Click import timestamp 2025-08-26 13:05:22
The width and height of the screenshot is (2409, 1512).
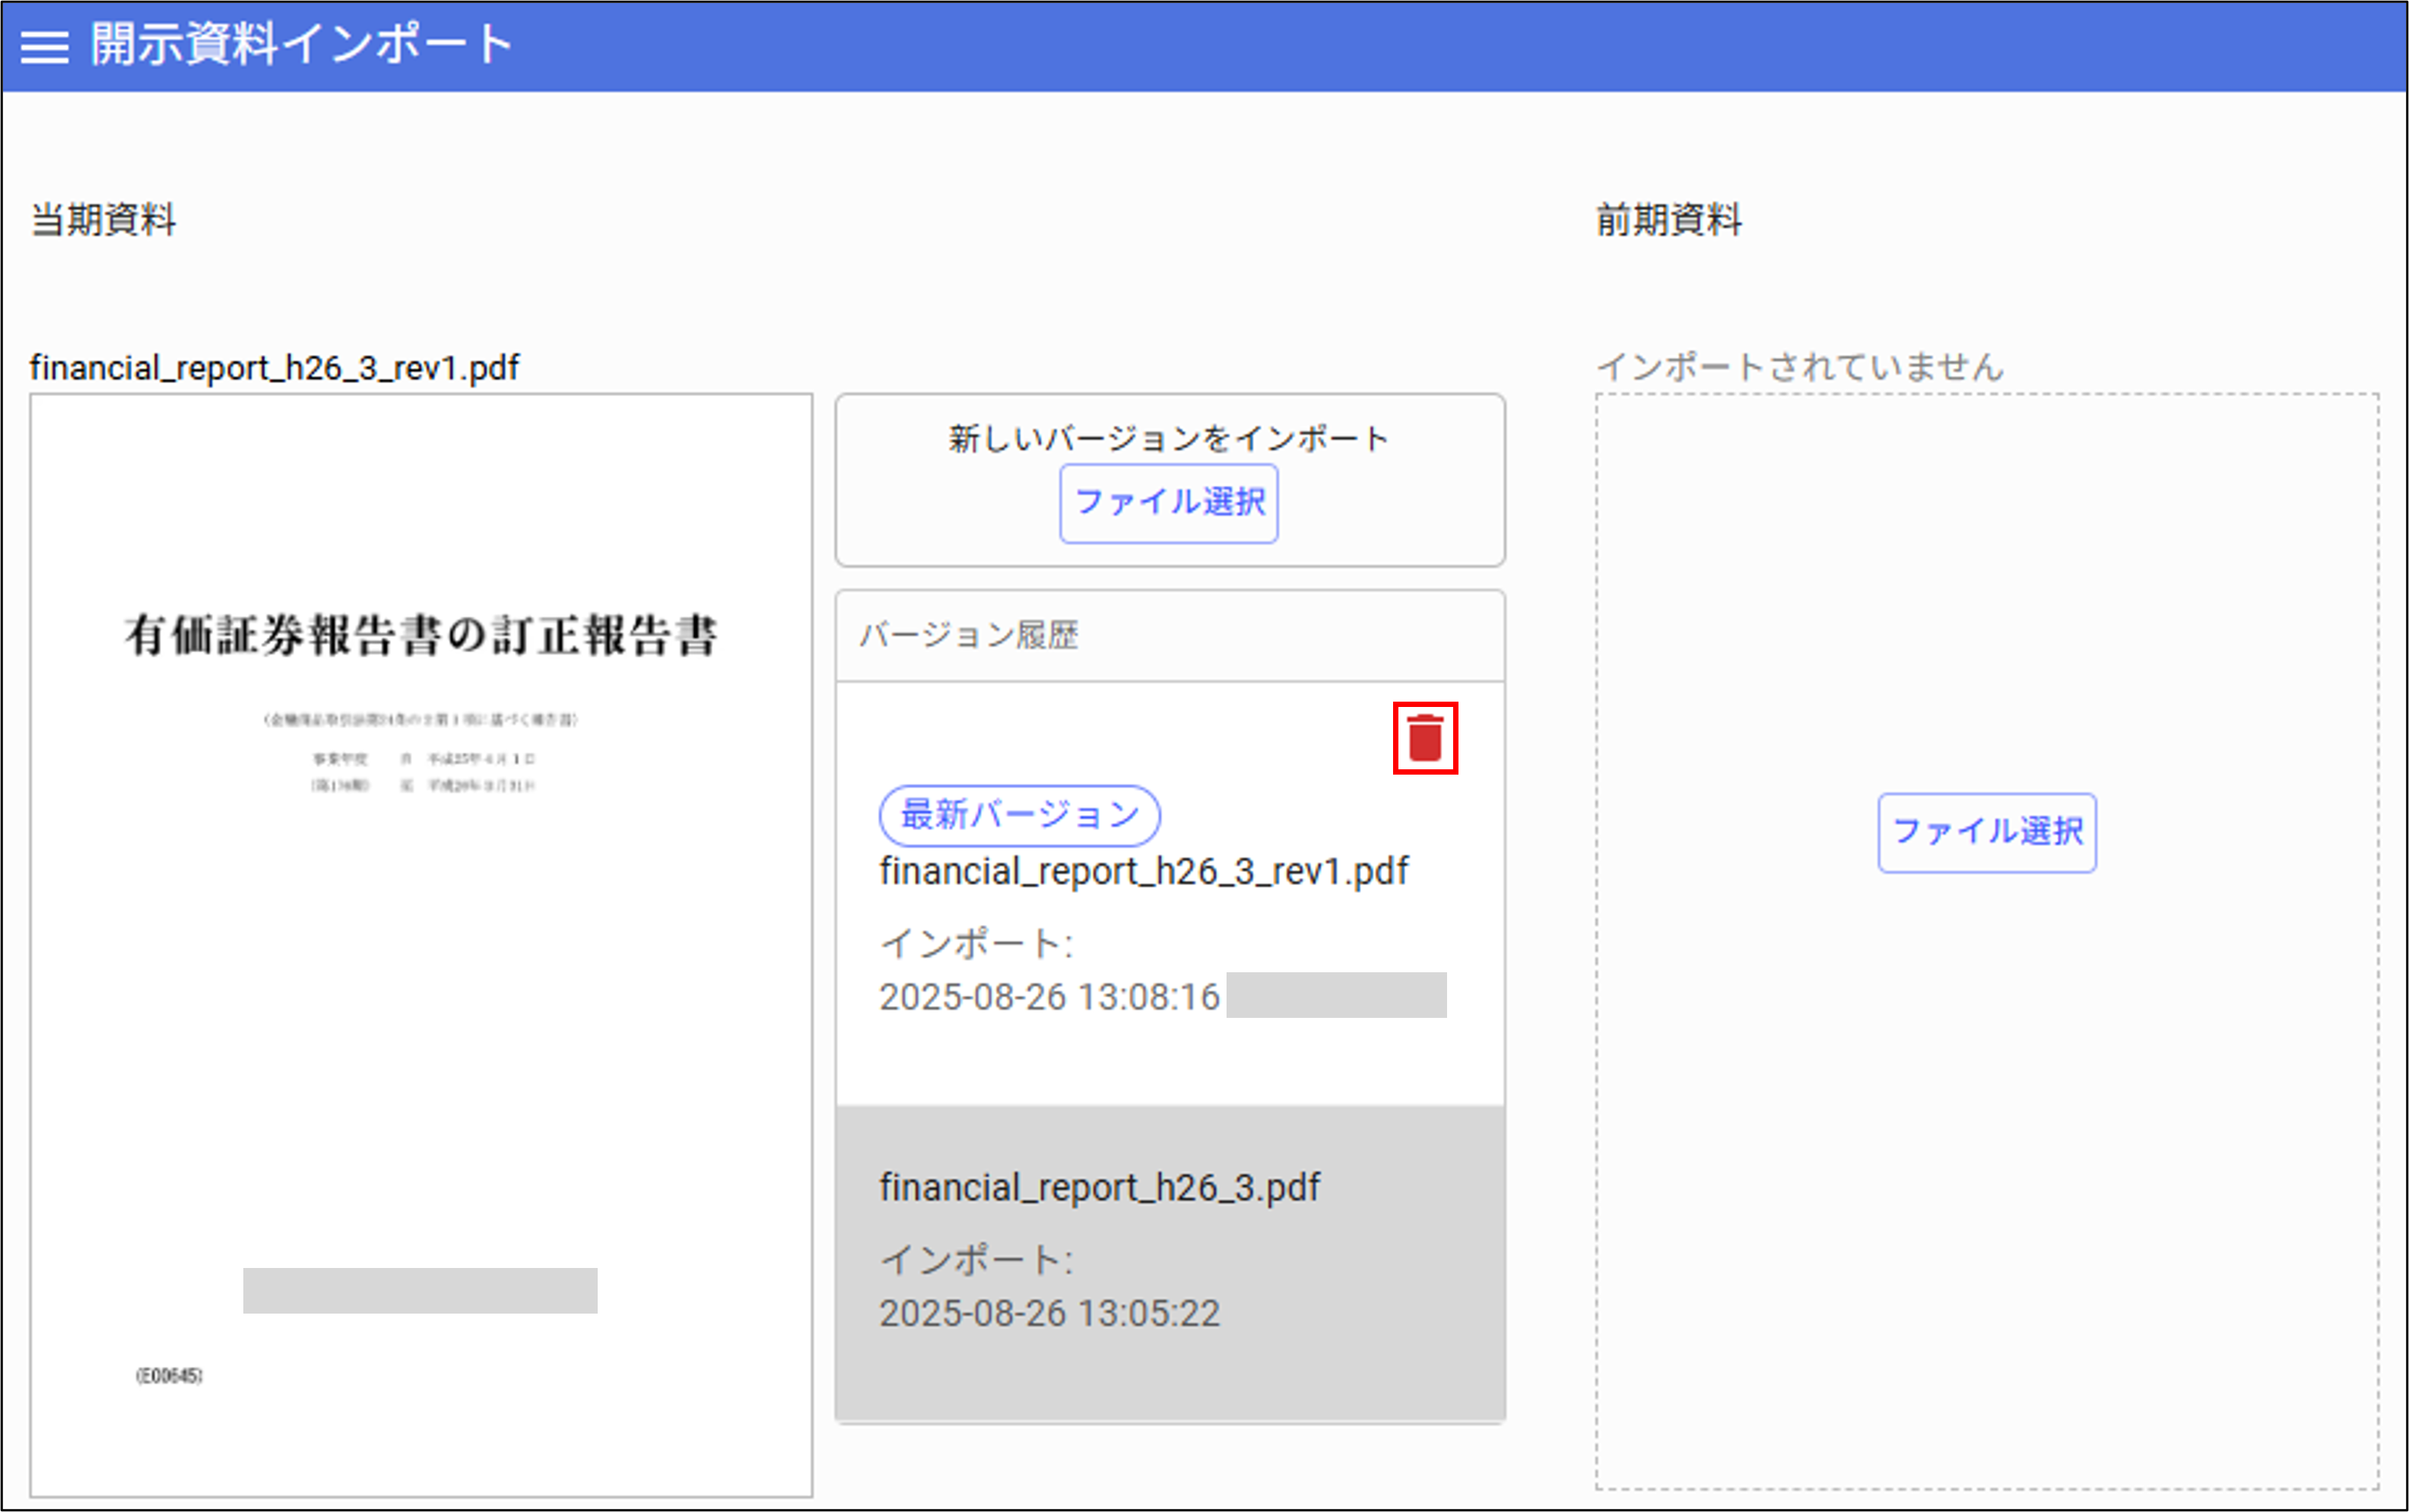pos(1049,1313)
